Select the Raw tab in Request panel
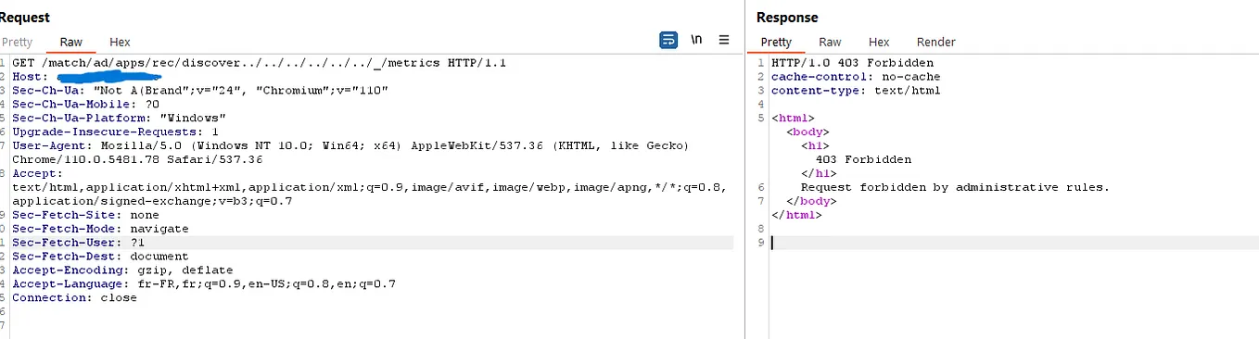This screenshot has width=1259, height=339. 70,42
